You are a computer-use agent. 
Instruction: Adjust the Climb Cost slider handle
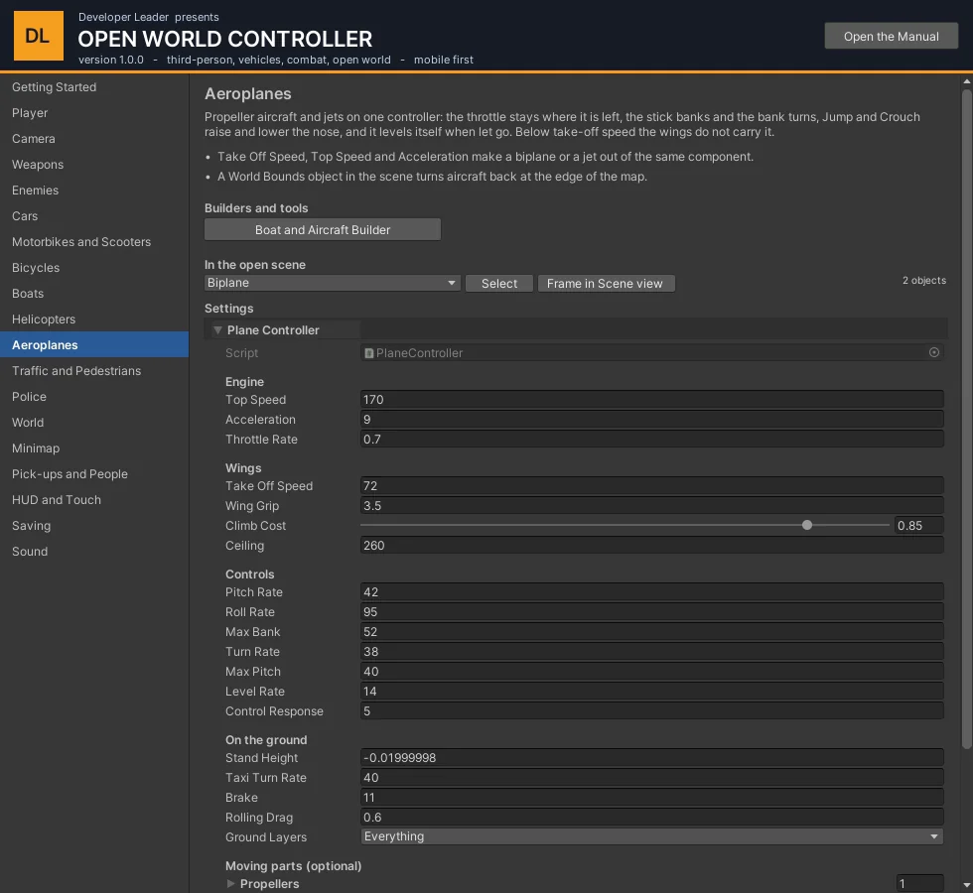806,525
